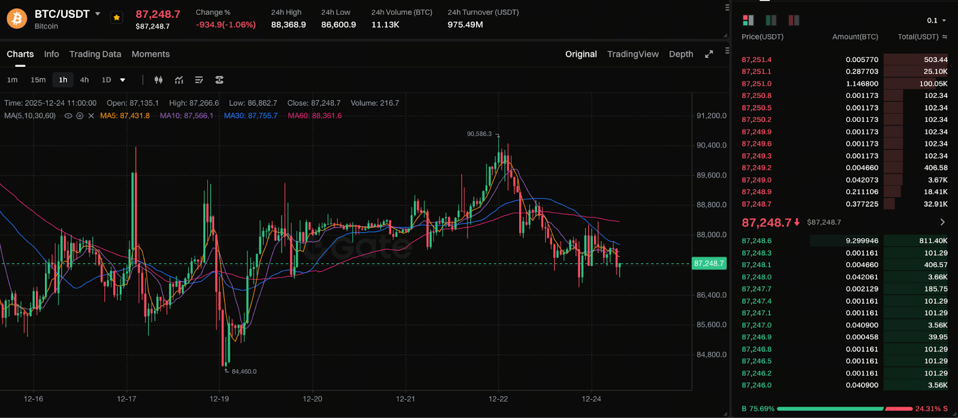958x418 pixels.
Task: Click the 811.40K bid total cell
Action: [x=933, y=241]
